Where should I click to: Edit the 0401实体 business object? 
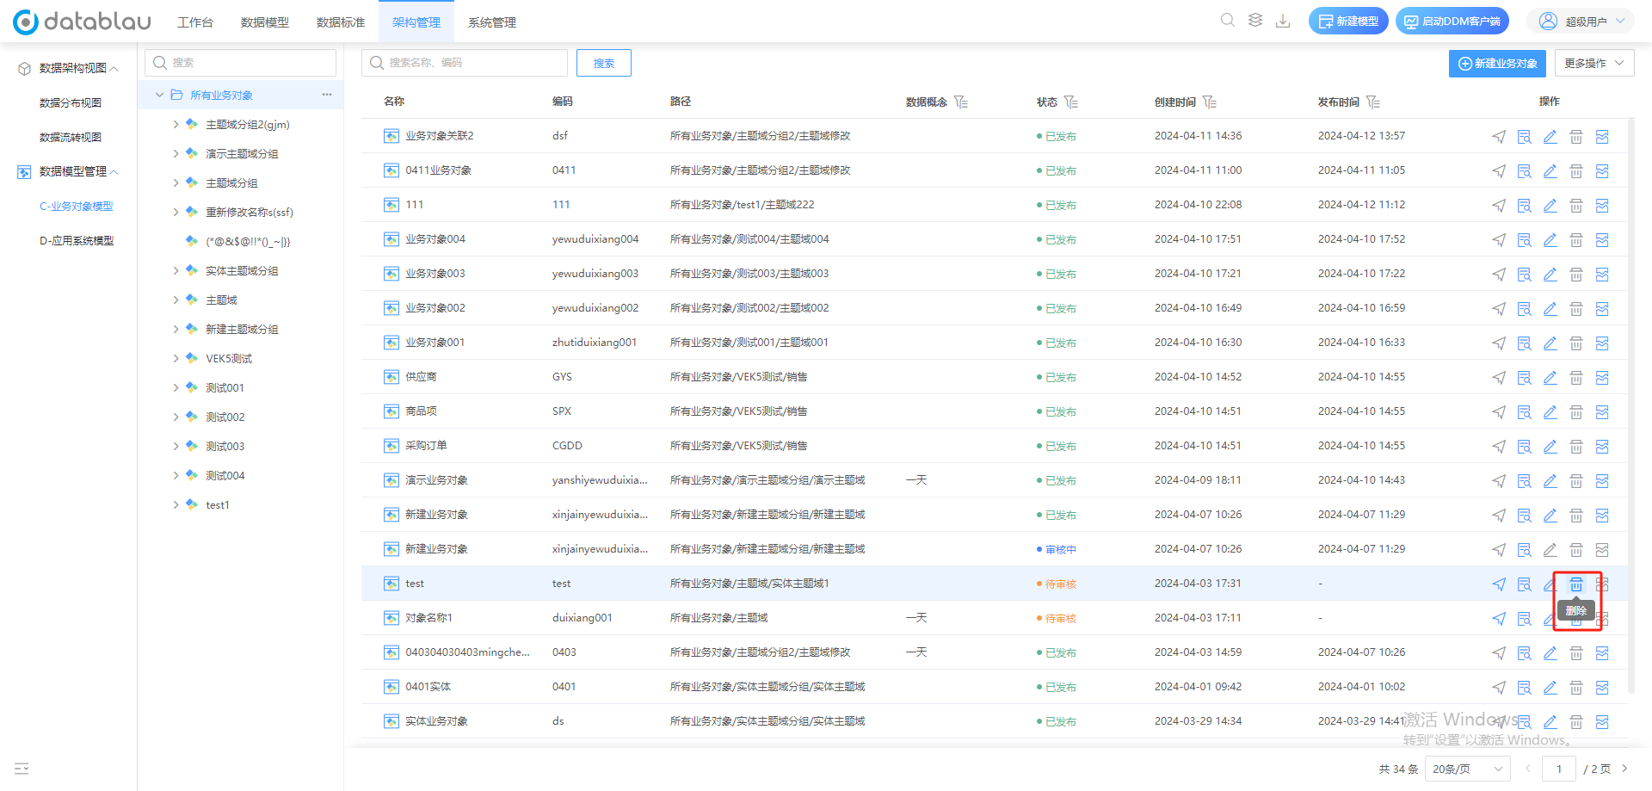point(1550,688)
